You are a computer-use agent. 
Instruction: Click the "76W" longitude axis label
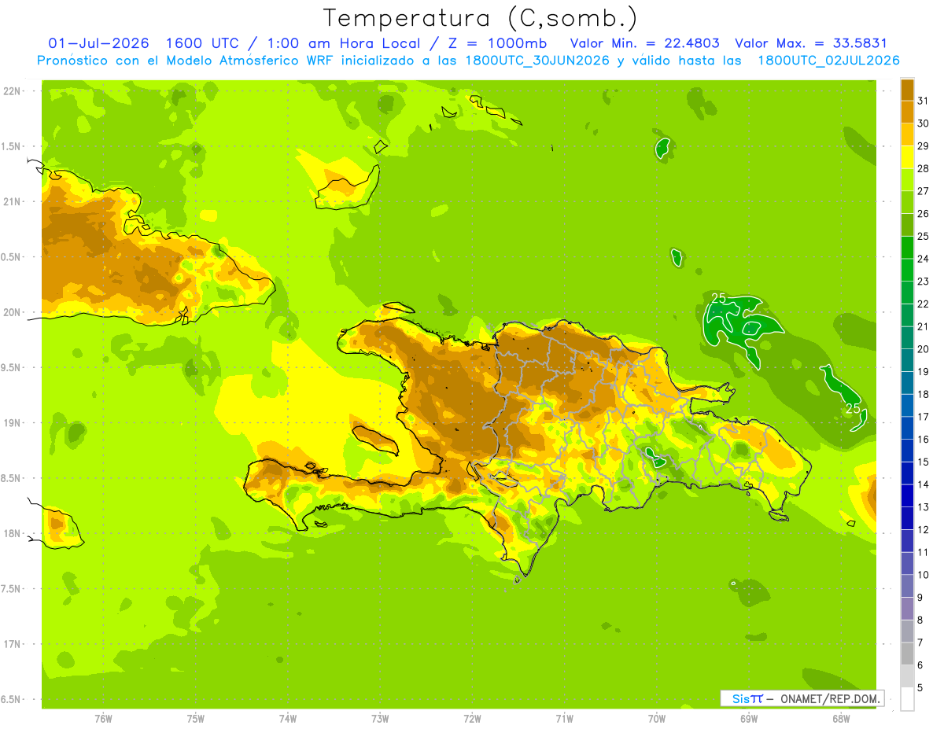coord(103,719)
